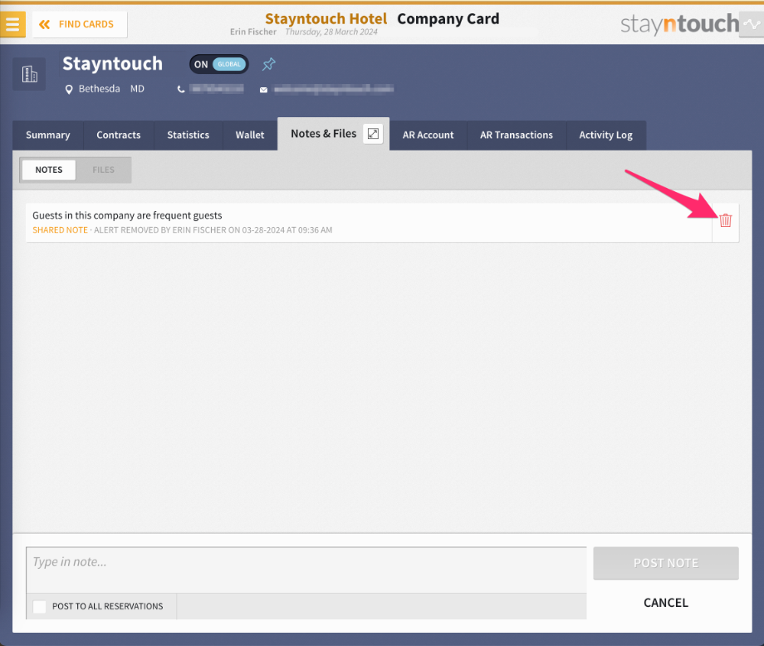Screen dimensions: 764x646
Task: Switch to AR Transactions tab
Action: [517, 136]
